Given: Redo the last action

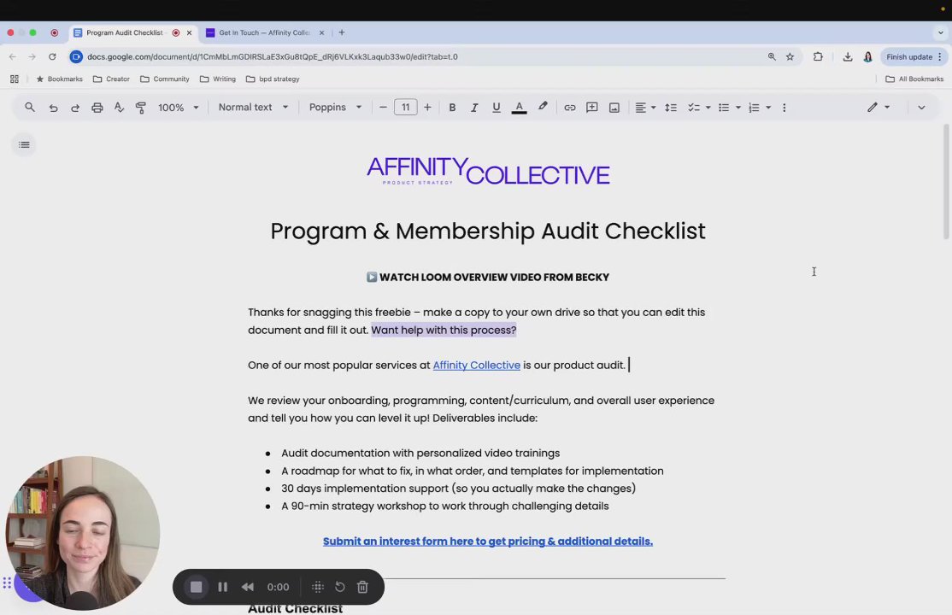Looking at the screenshot, I should tap(75, 108).
